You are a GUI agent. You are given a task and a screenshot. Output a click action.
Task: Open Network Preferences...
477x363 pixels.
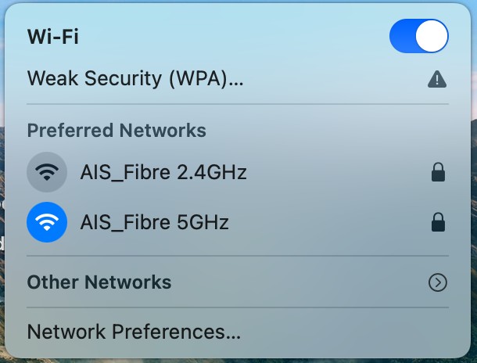[134, 332]
